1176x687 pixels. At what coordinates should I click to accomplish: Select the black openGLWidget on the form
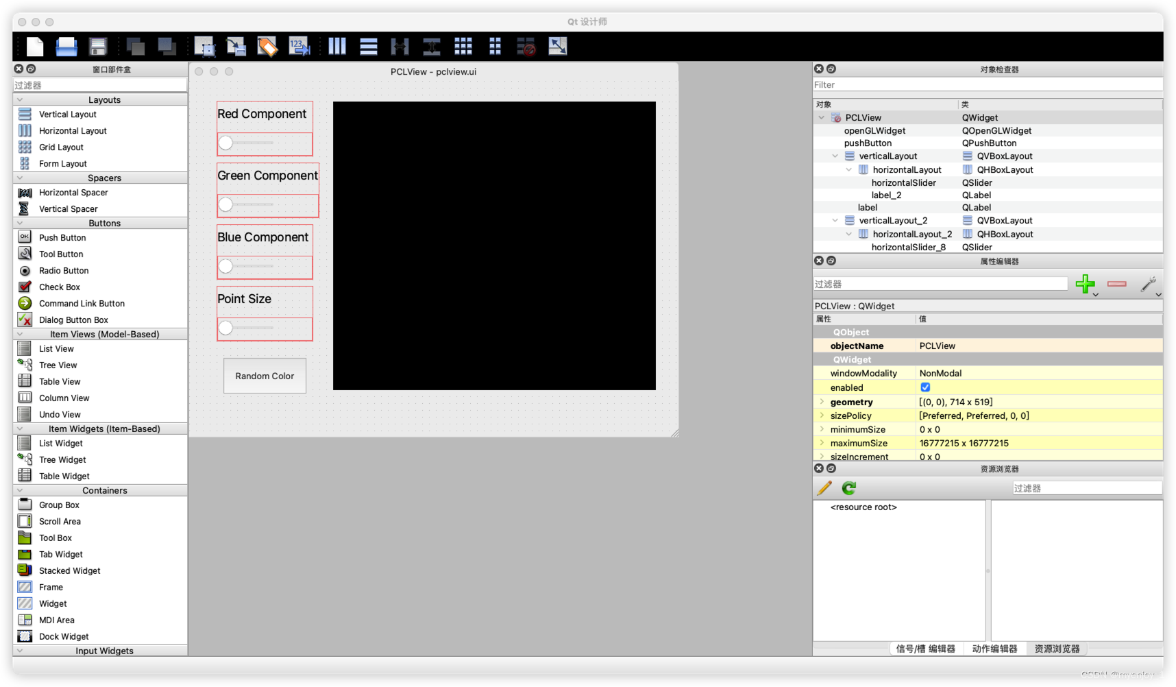coord(494,246)
